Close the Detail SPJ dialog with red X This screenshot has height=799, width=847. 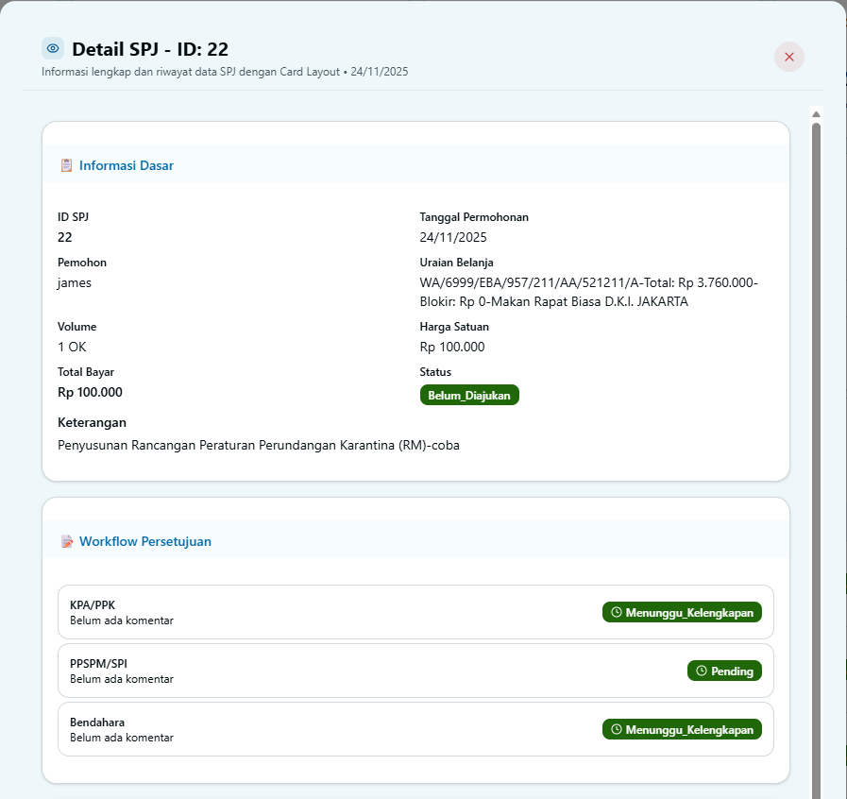[x=788, y=57]
